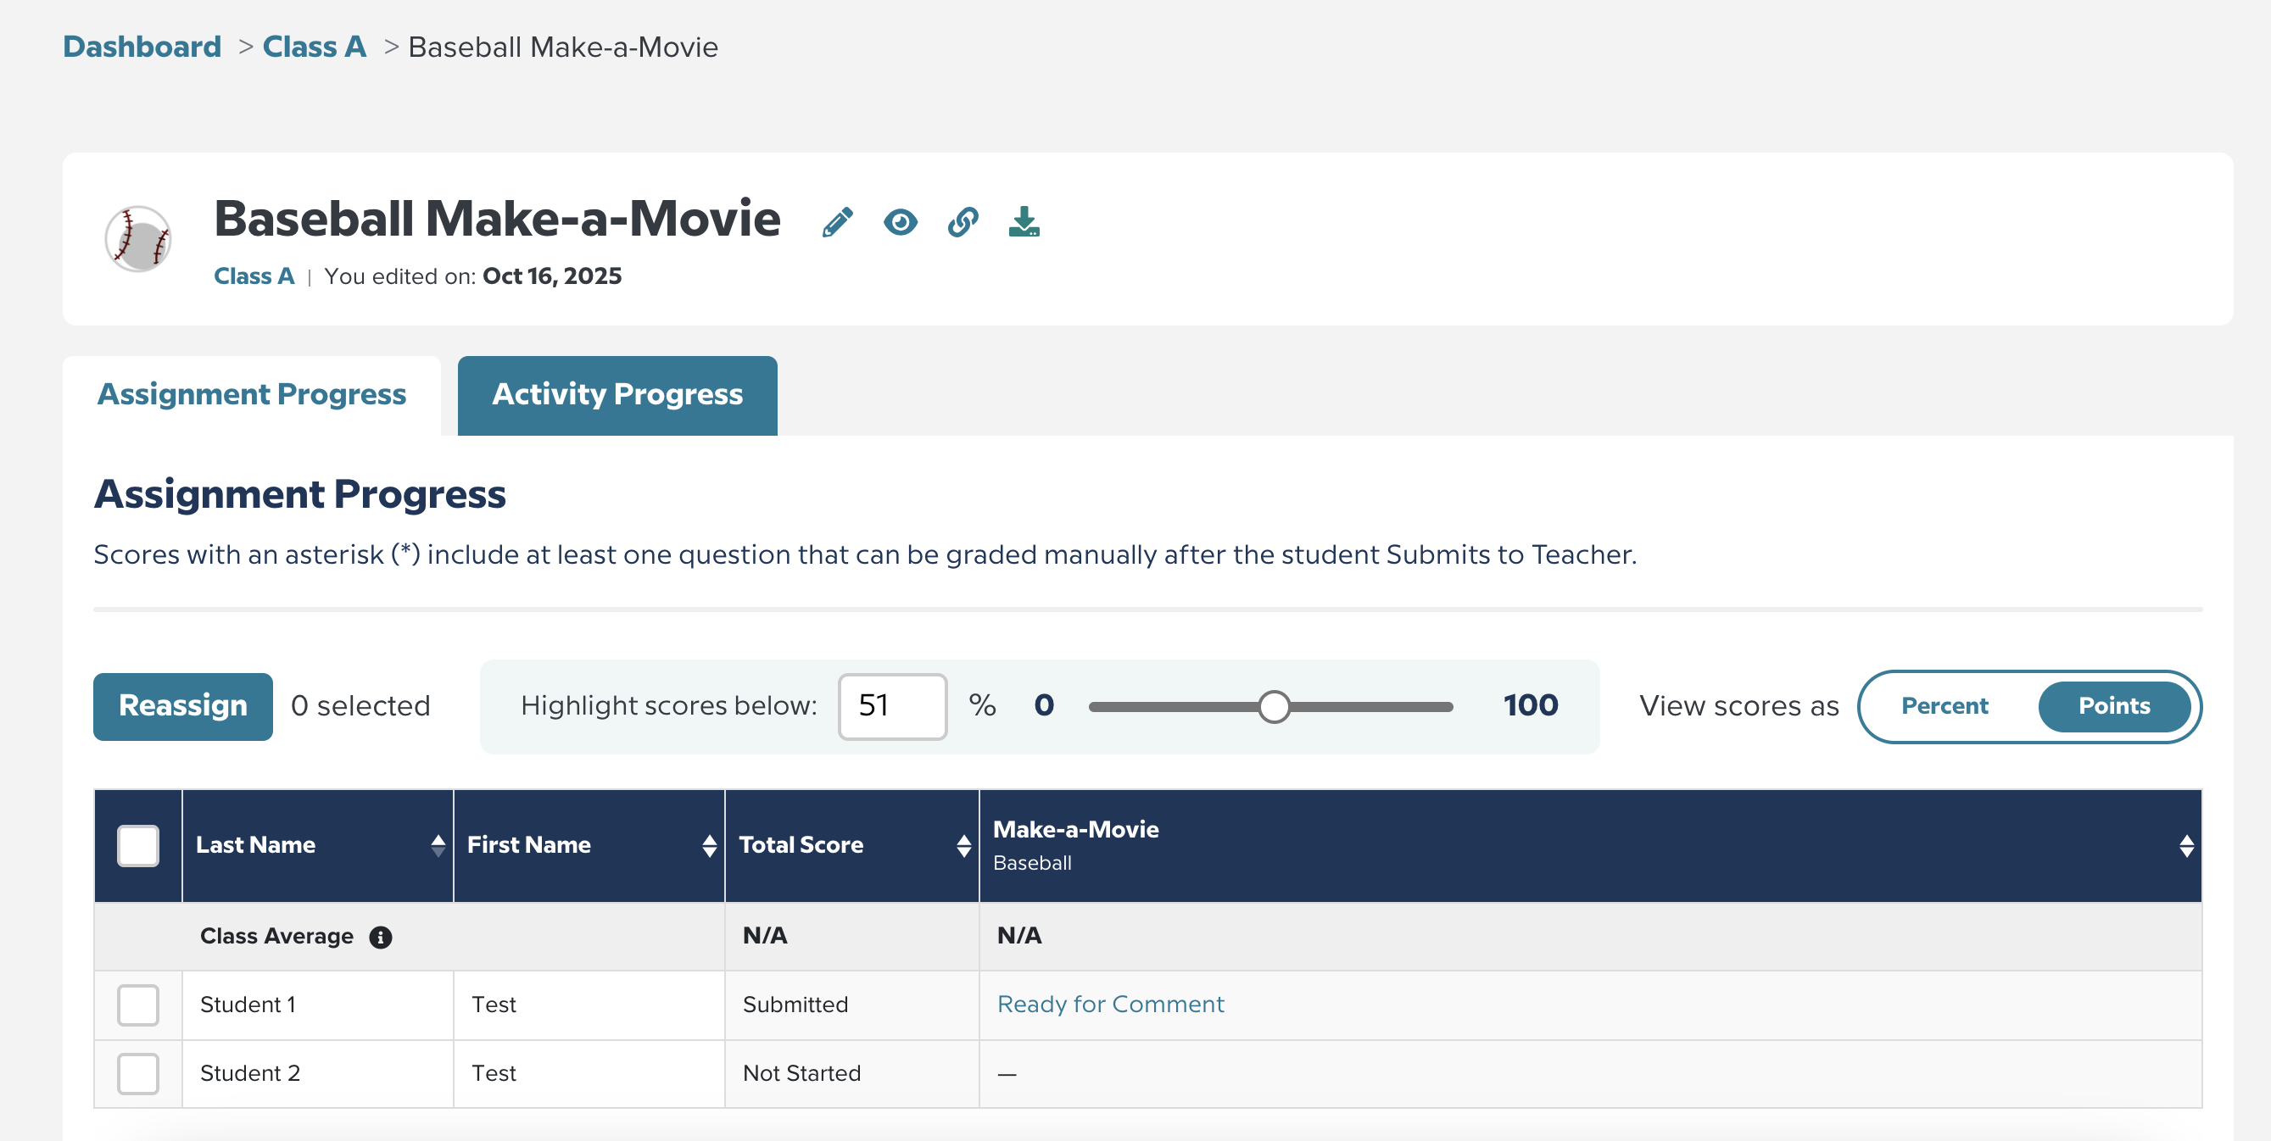Click the highlight threshold input showing 51

(892, 706)
